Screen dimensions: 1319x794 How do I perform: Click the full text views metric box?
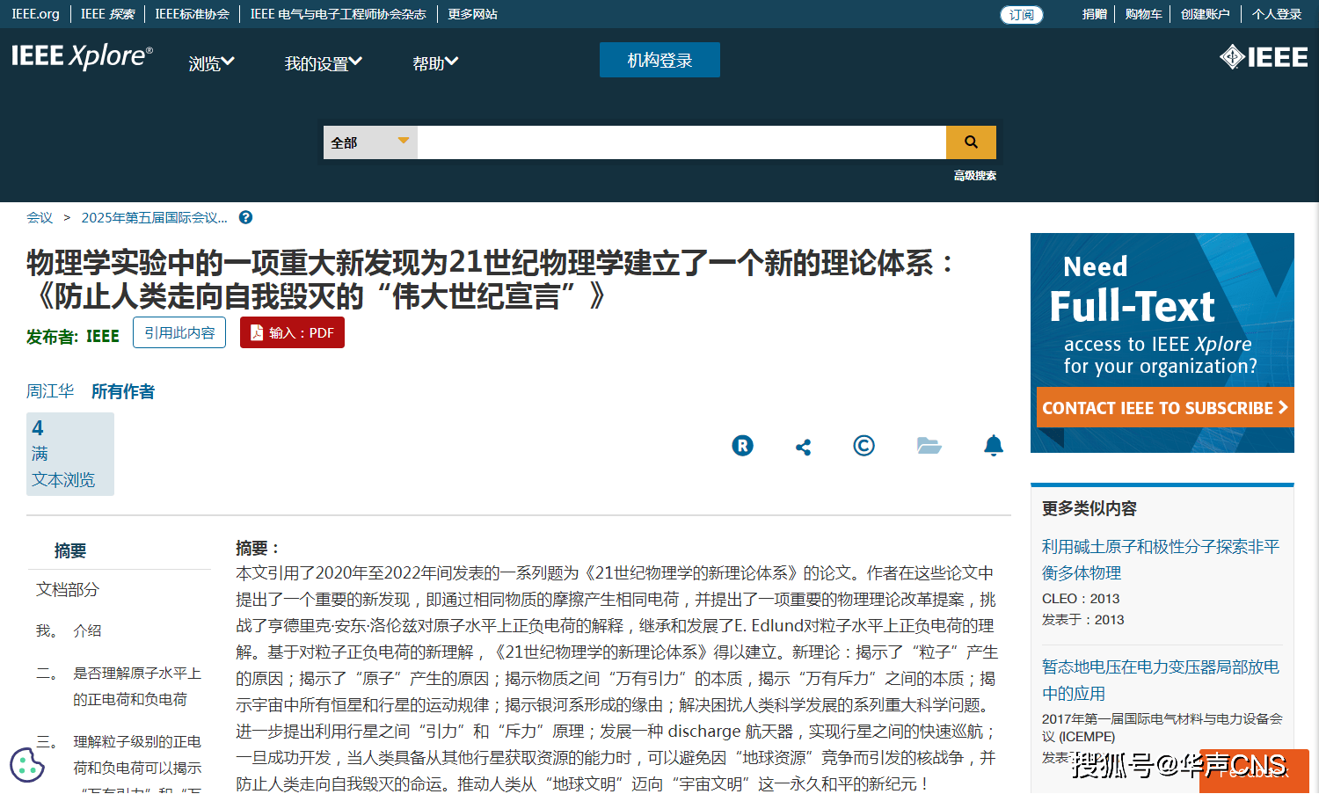click(x=70, y=454)
